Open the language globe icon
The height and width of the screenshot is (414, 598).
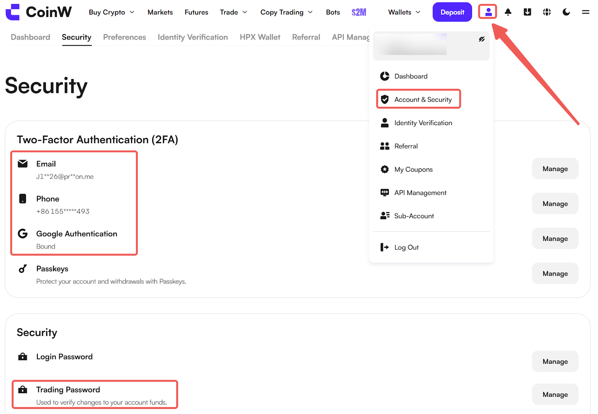coord(547,12)
